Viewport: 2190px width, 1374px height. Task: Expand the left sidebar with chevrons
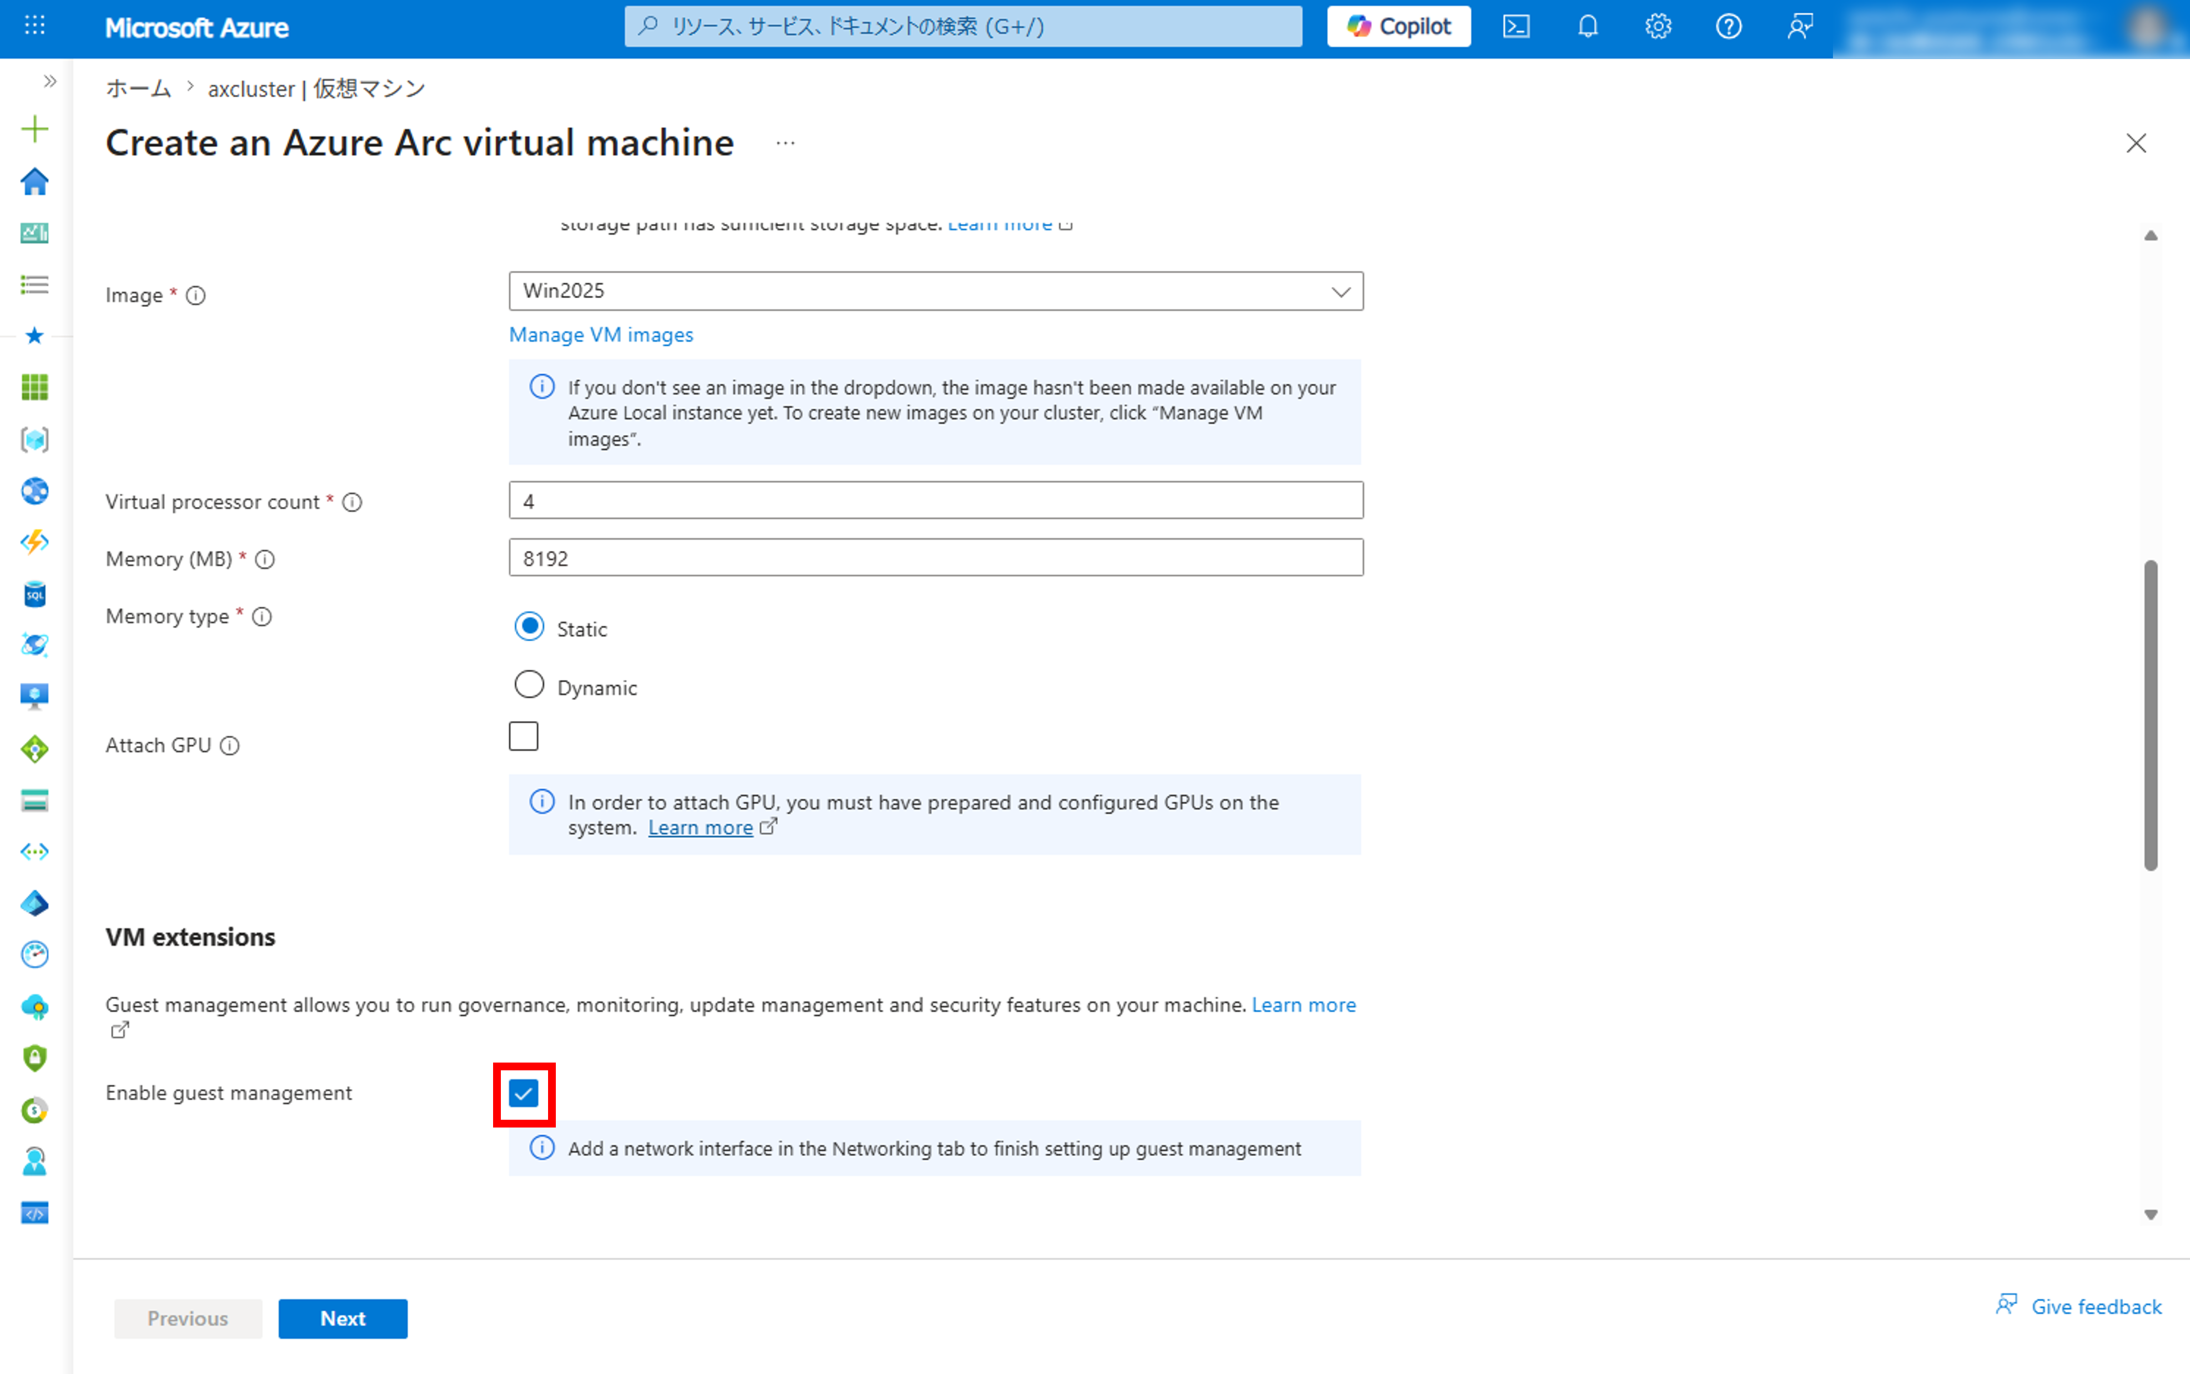click(x=50, y=81)
